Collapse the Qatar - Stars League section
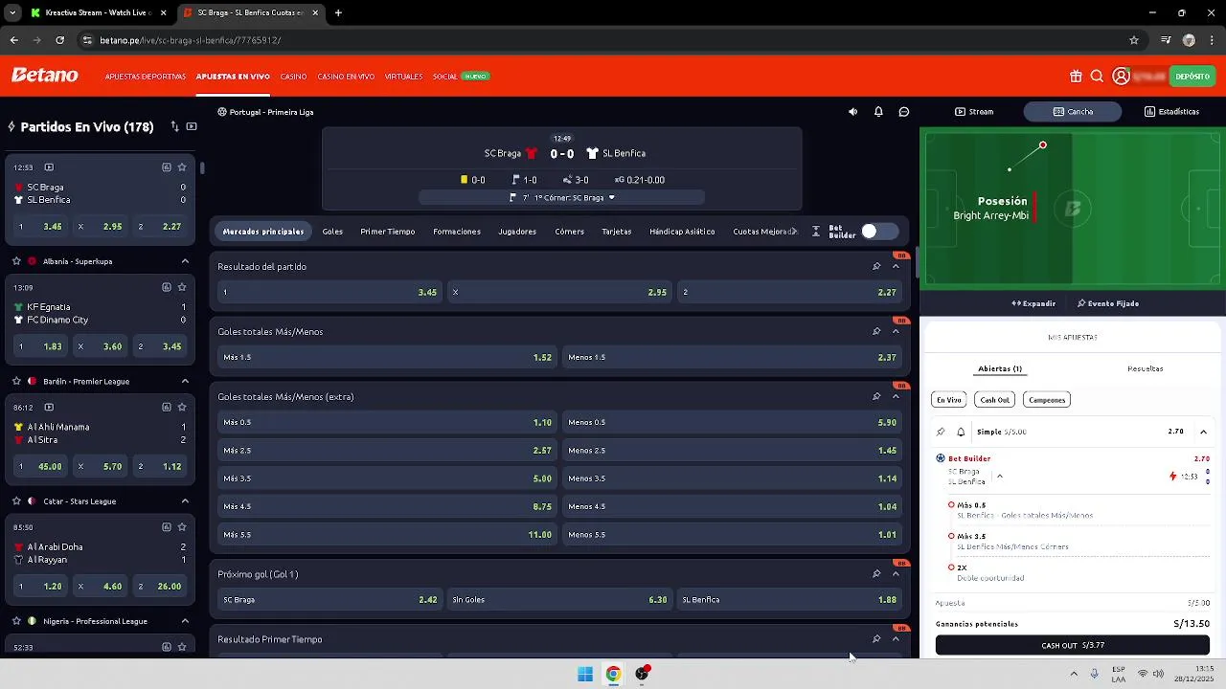The width and height of the screenshot is (1226, 689). tap(185, 501)
